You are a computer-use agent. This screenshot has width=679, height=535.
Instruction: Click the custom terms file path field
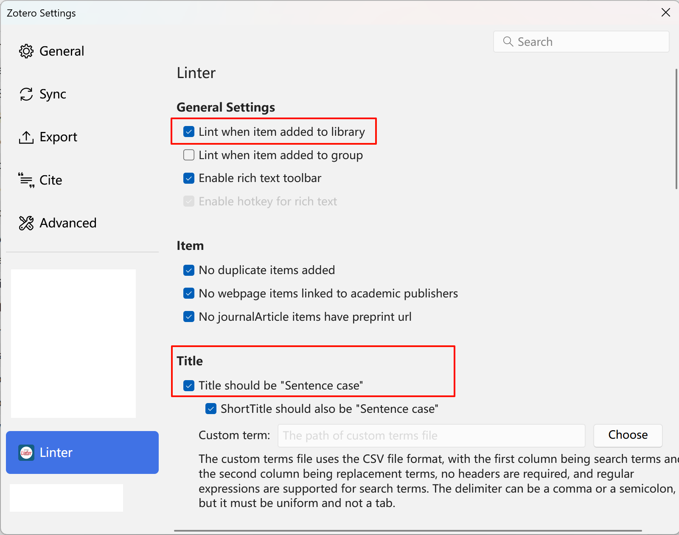(x=431, y=435)
